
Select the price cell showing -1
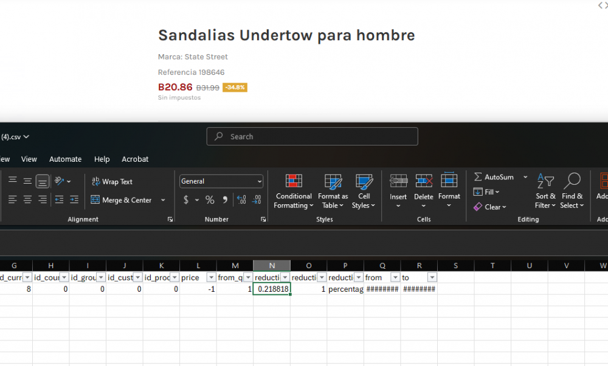[x=198, y=289]
